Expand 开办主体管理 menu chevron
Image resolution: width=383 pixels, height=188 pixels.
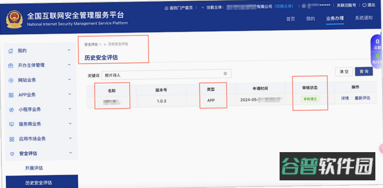coord(69,65)
